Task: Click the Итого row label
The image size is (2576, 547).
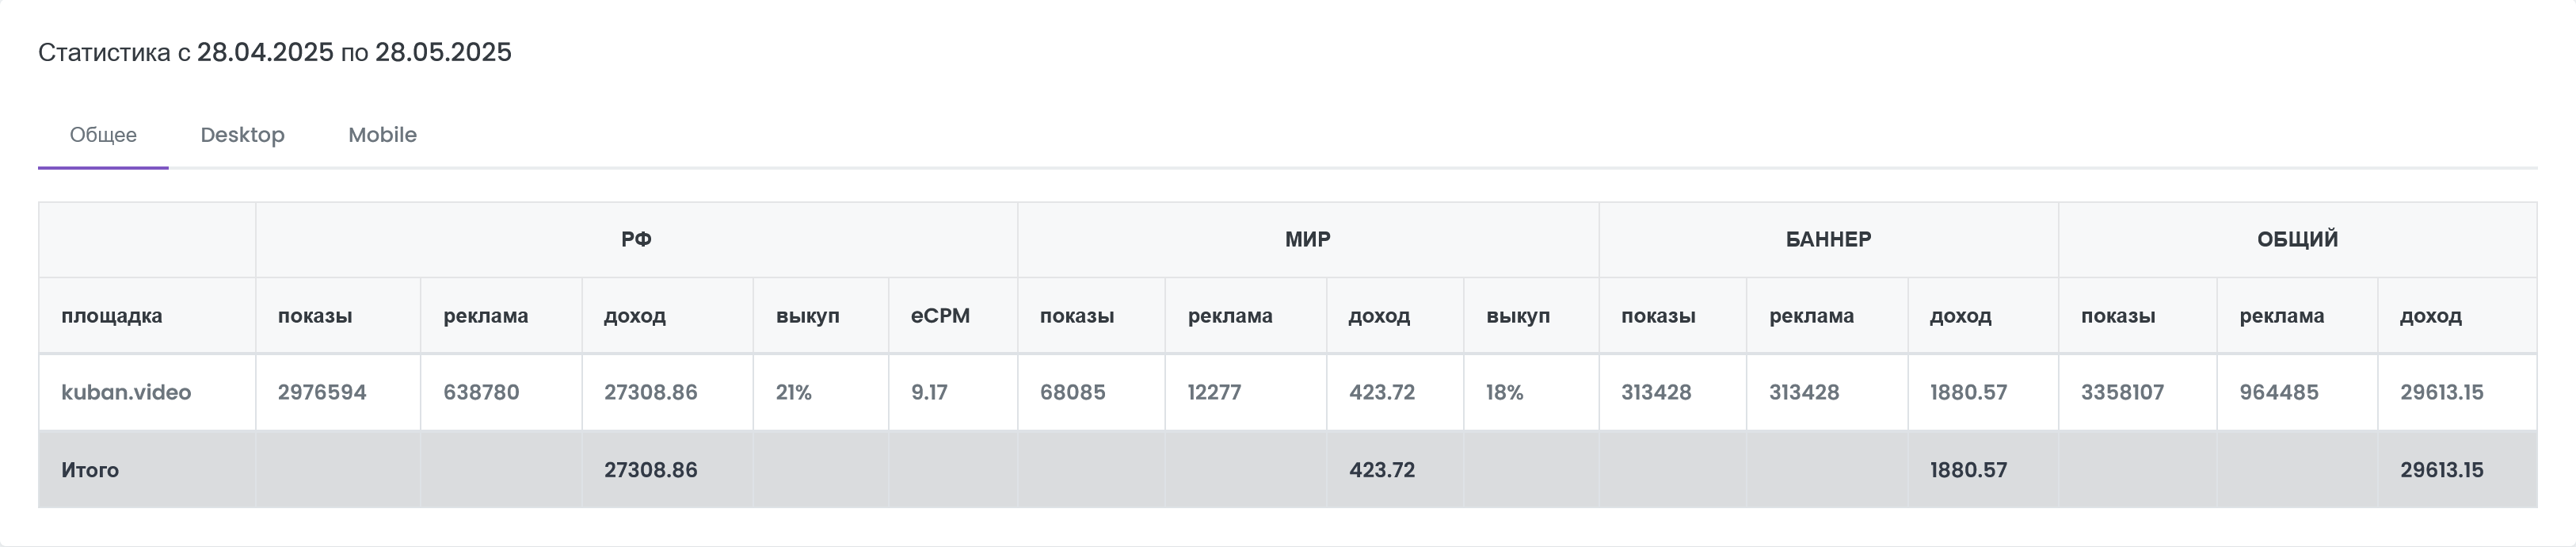Action: [x=90, y=470]
